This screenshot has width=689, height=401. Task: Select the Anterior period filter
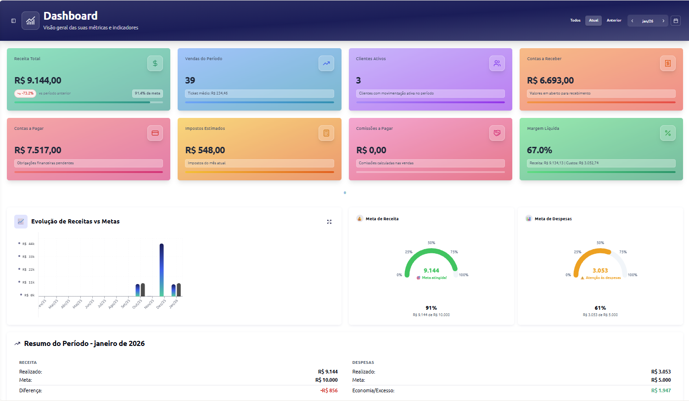614,20
